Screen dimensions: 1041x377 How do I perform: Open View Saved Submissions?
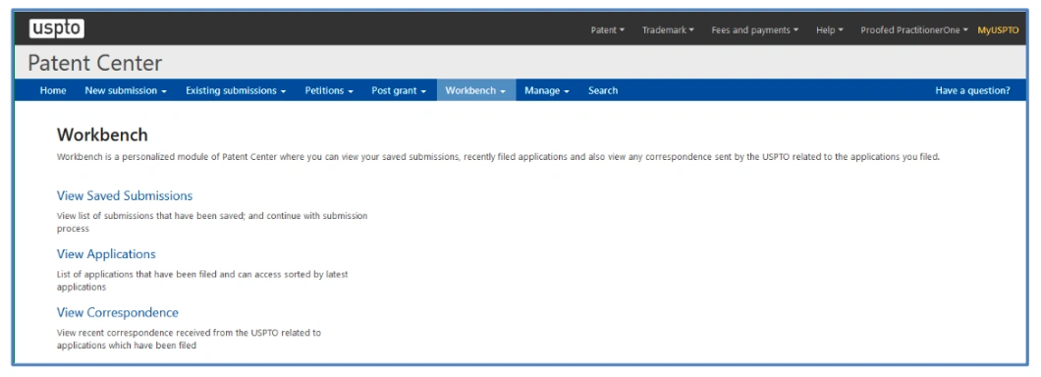(x=125, y=195)
